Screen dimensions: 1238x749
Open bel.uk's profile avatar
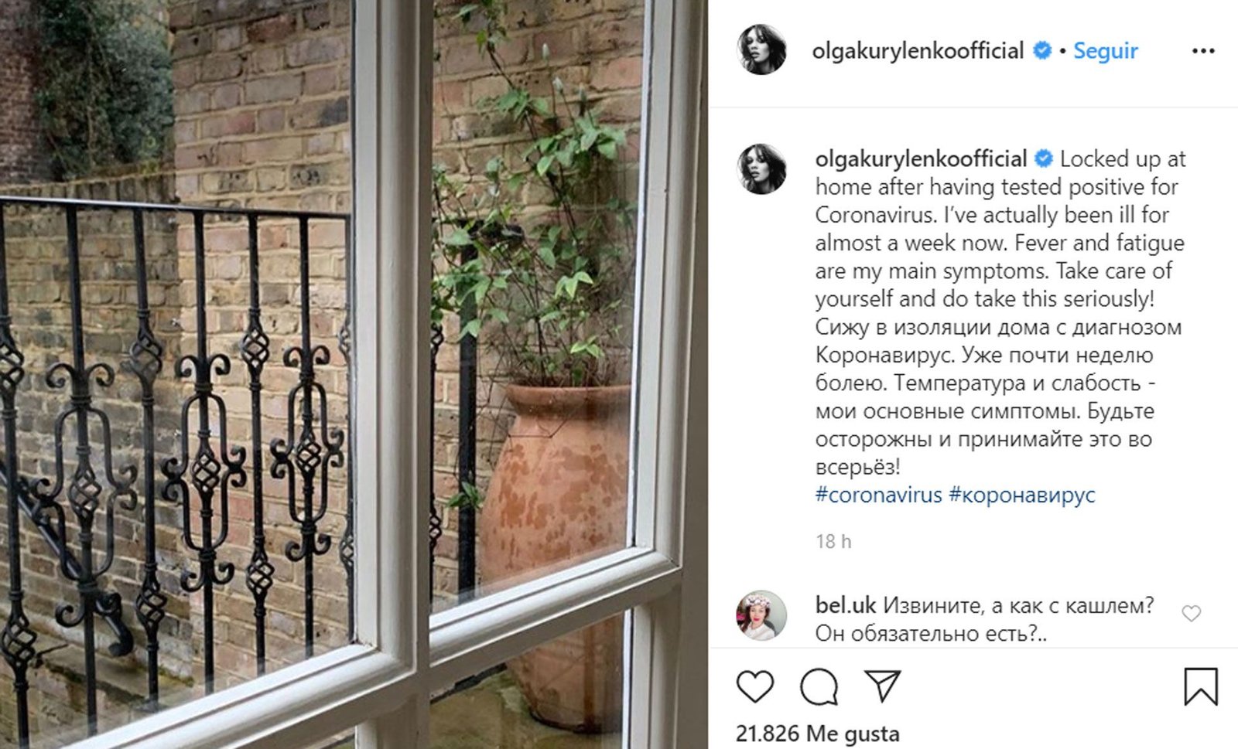pyautogui.click(x=761, y=616)
